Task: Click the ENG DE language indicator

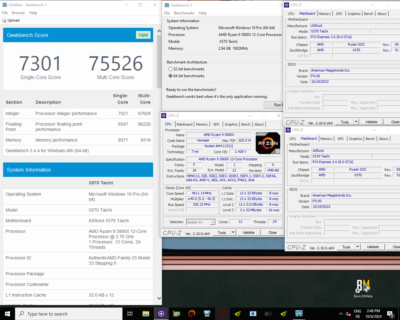Action: 358,314
